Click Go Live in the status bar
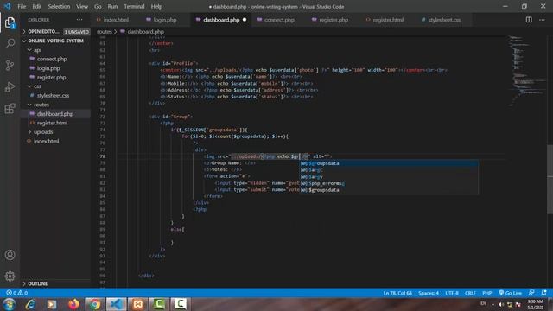The height and width of the screenshot is (311, 553). tap(510, 293)
